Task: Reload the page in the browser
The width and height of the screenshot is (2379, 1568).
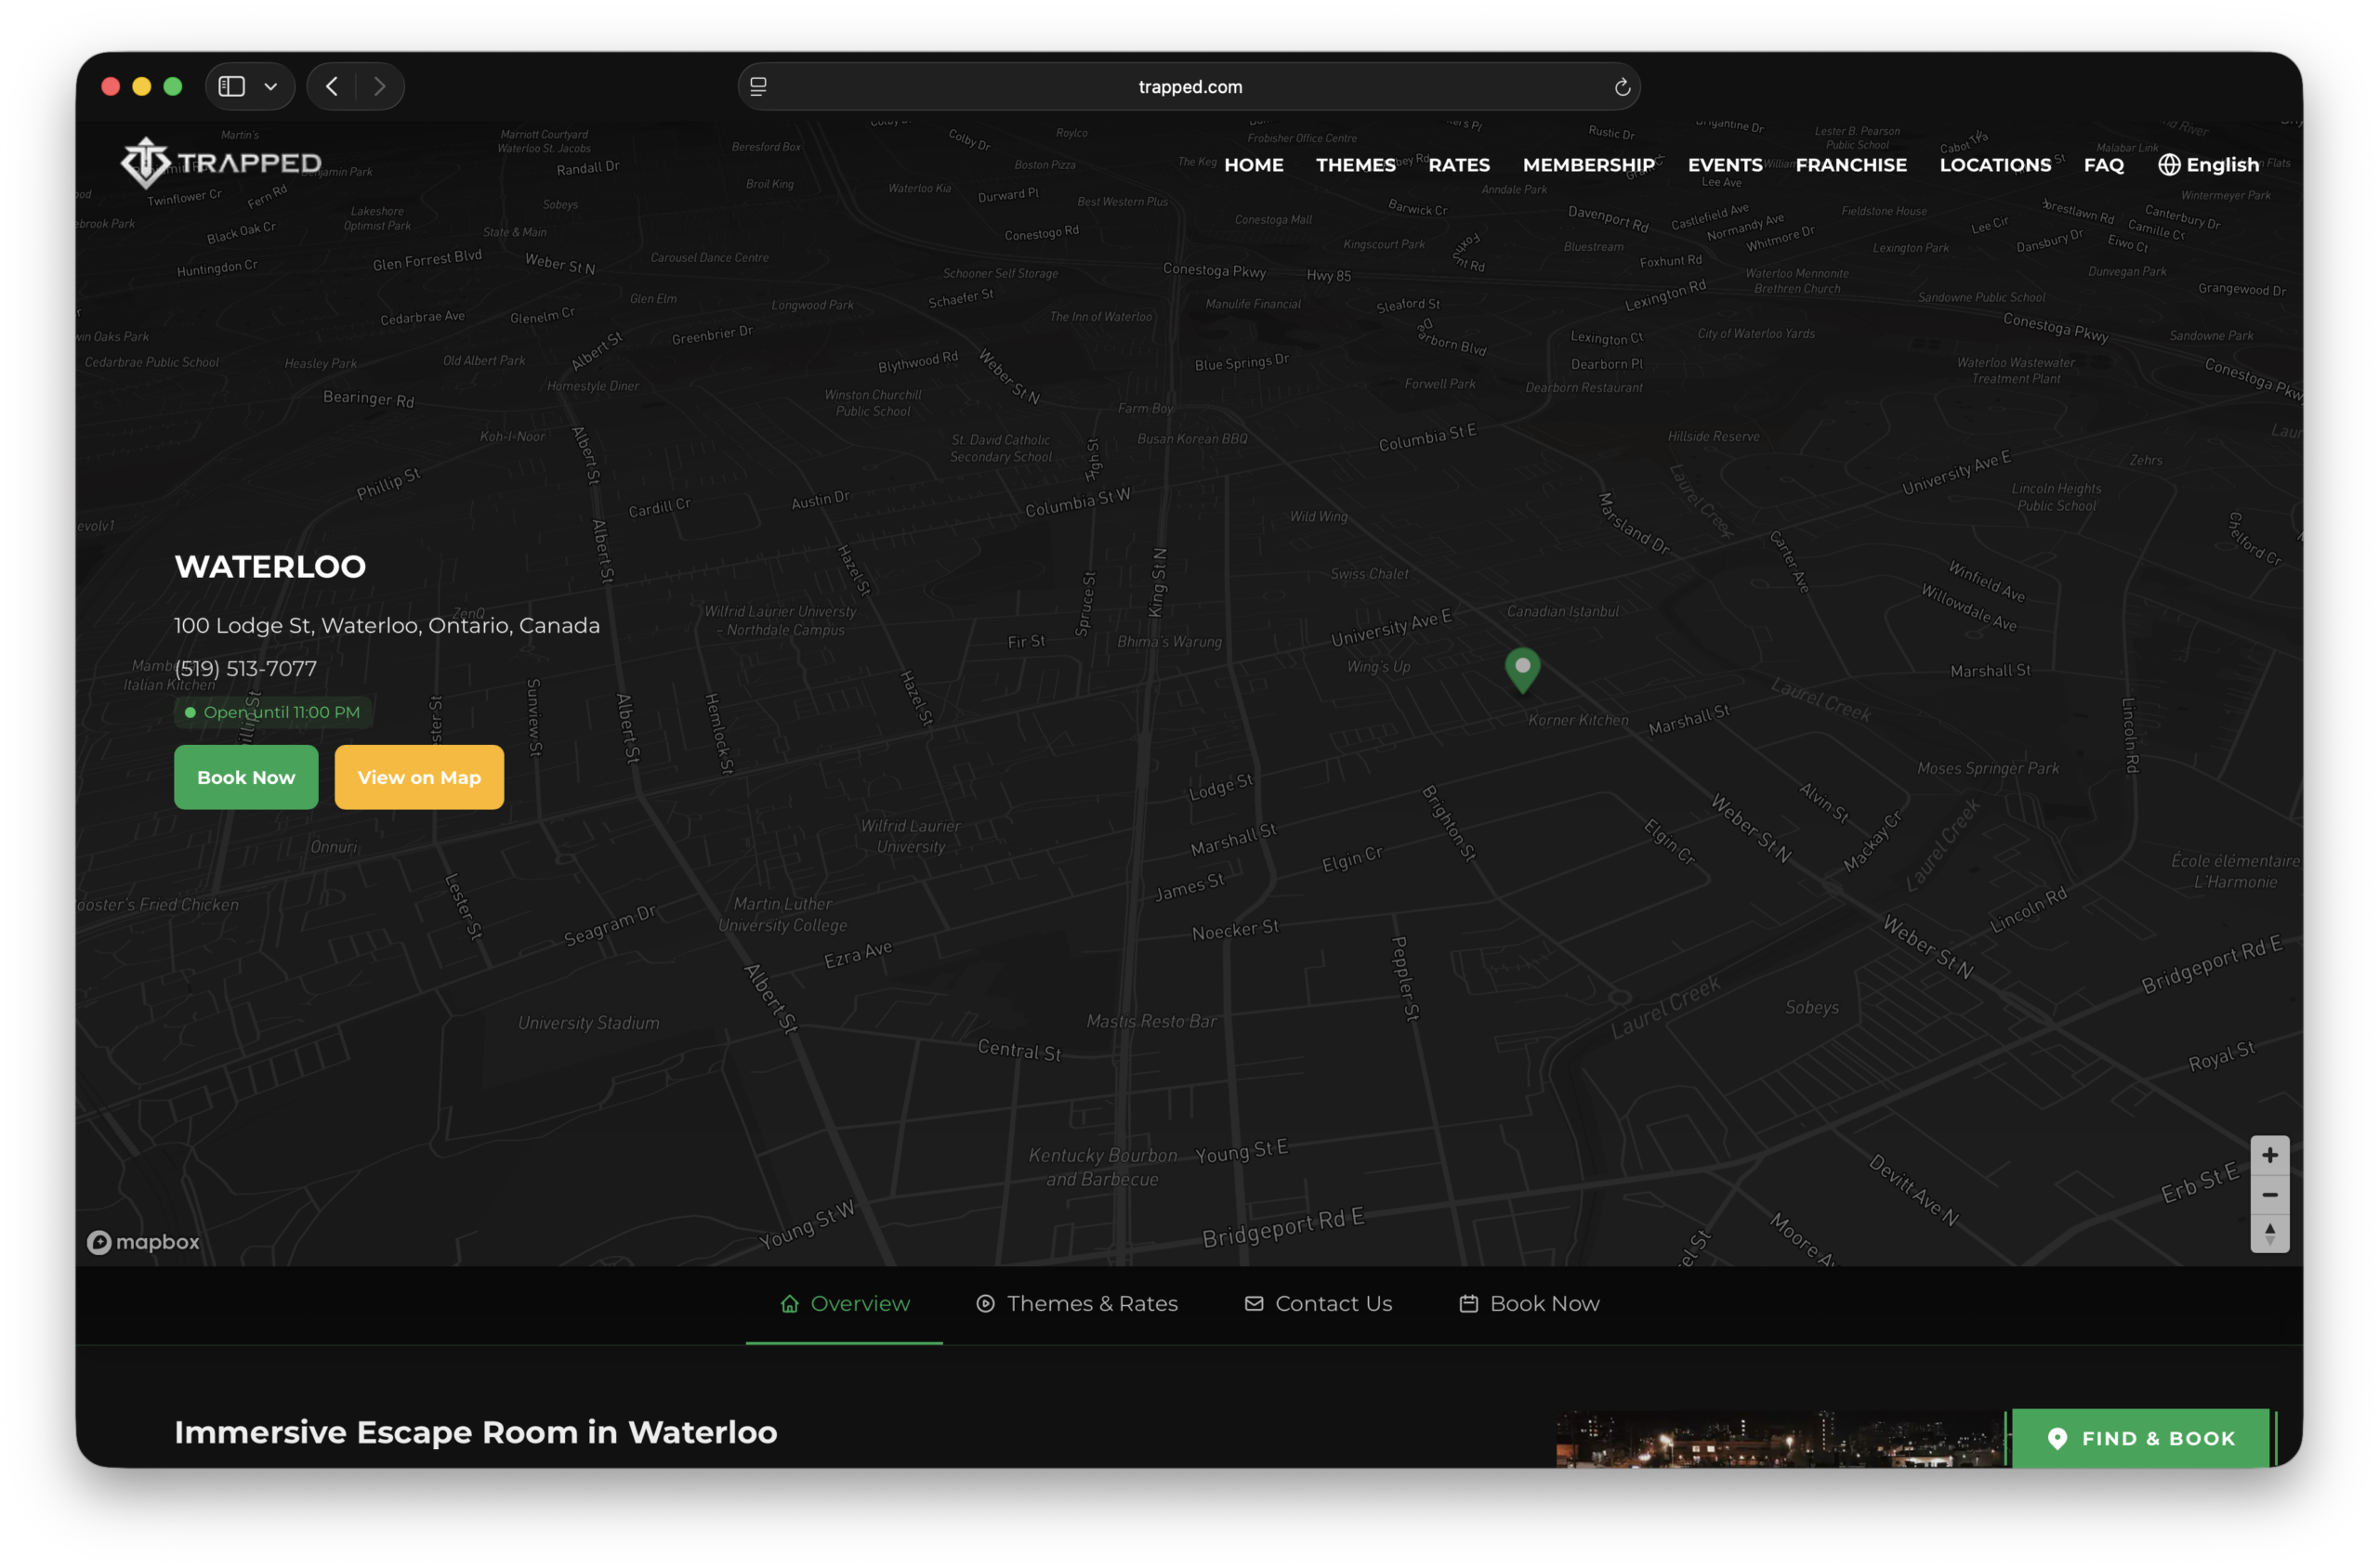Action: (1622, 87)
